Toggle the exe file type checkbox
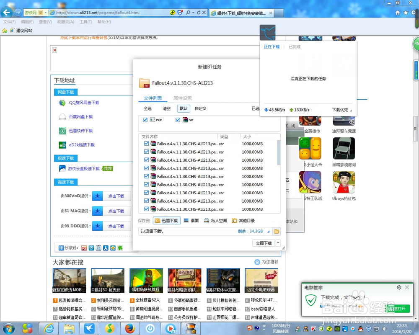 click(x=145, y=120)
